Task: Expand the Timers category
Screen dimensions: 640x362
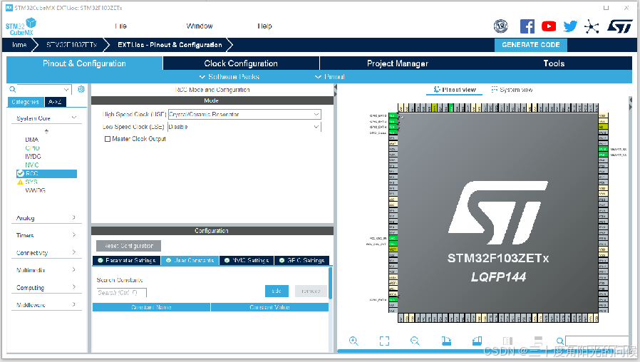Action: pyautogui.click(x=74, y=234)
